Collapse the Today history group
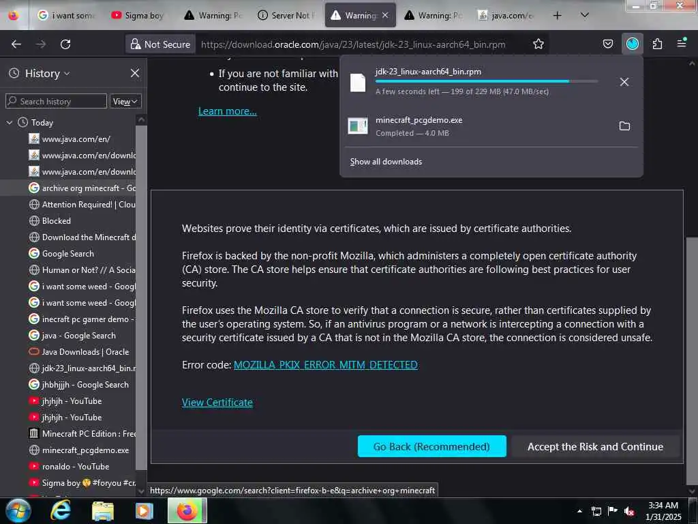 10,122
